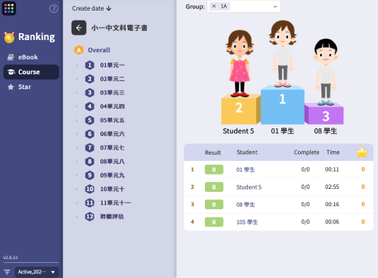
Task: Open the Active term dropdown
Action: click(36, 272)
